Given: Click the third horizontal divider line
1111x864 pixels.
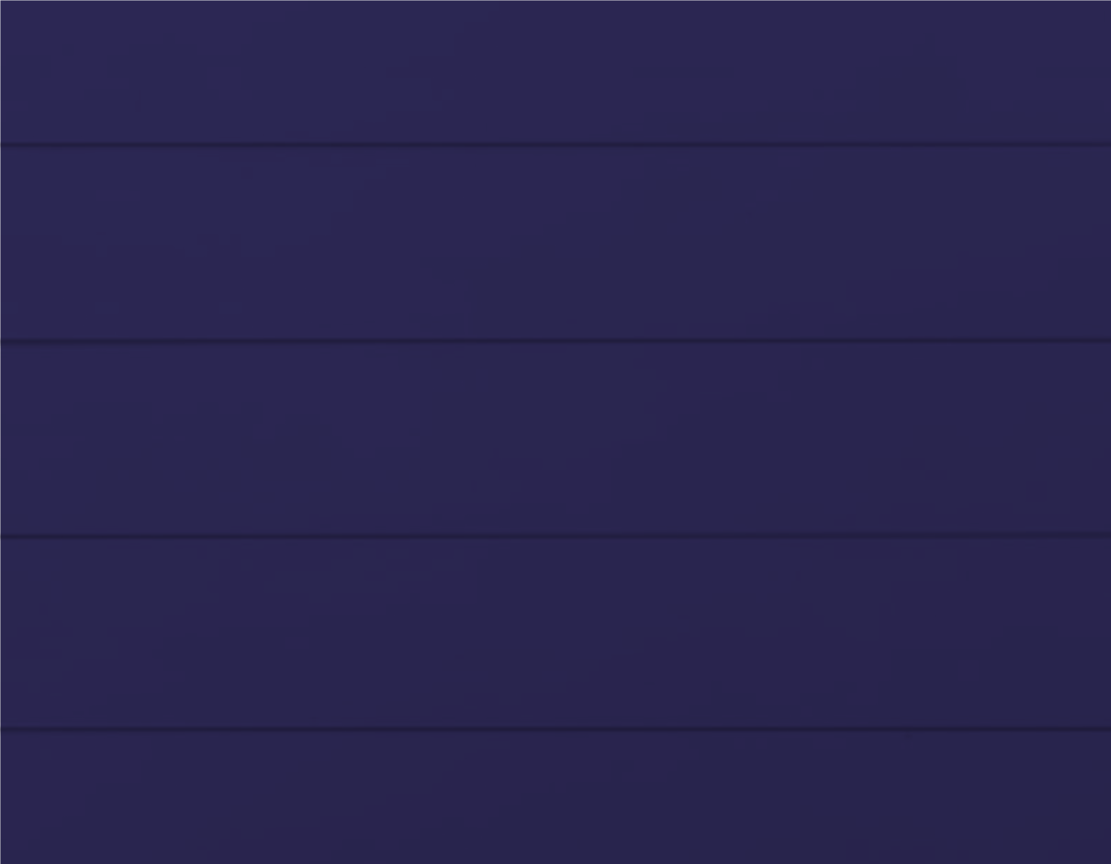Looking at the screenshot, I should [x=555, y=535].
